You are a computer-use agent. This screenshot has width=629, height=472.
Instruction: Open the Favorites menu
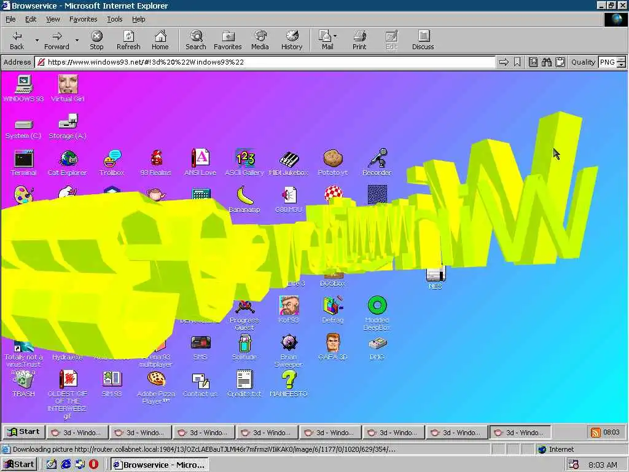tap(83, 19)
